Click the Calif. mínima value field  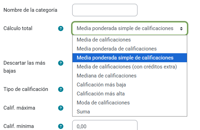(x=105, y=125)
